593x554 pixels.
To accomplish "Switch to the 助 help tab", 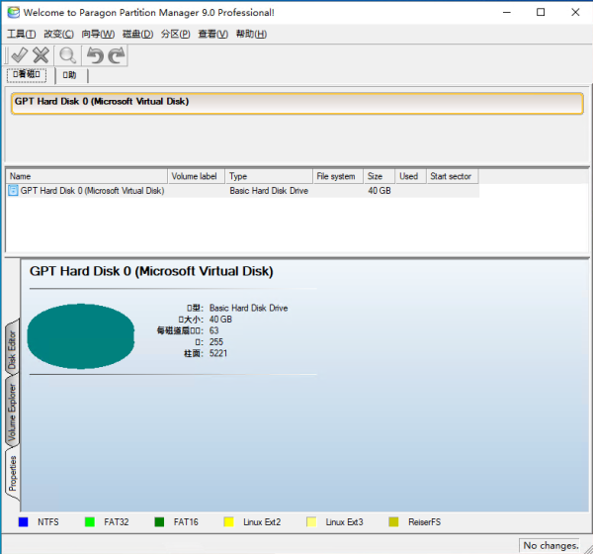I will [69, 75].
